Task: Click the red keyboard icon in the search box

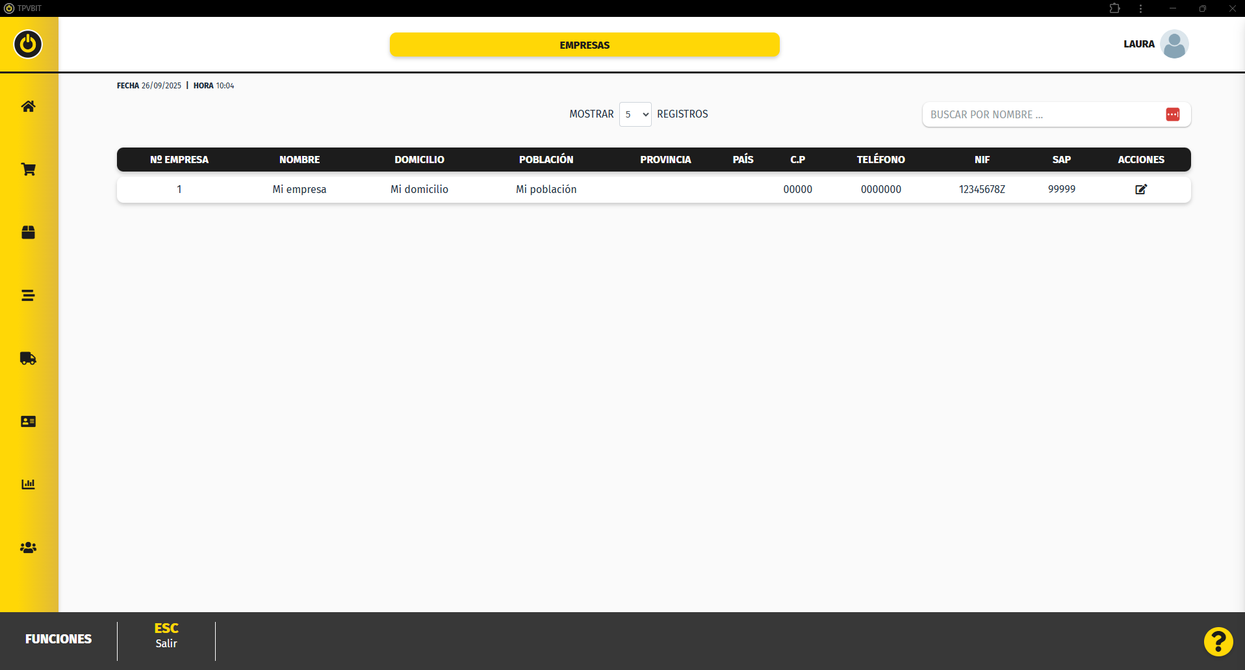Action: 1172,114
